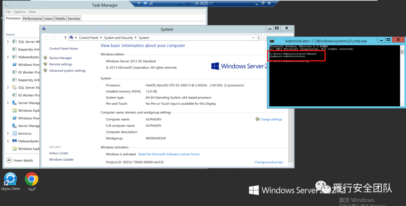Expand the Server Manager process group
This screenshot has width=406, height=206.
(8, 103)
